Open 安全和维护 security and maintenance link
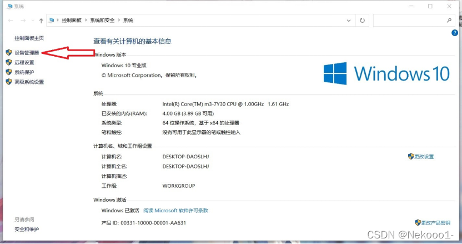The width and height of the screenshot is (462, 244). 27,229
